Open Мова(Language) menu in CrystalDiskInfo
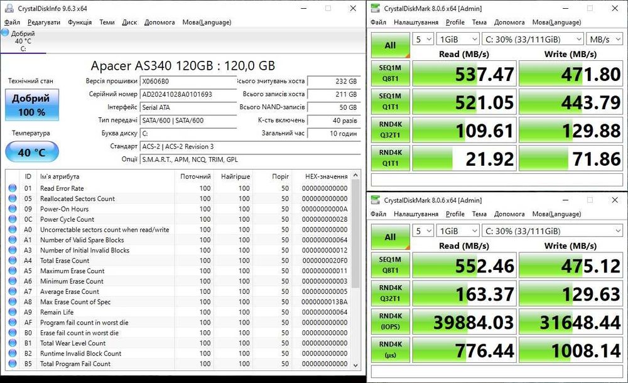The image size is (628, 383). [207, 22]
